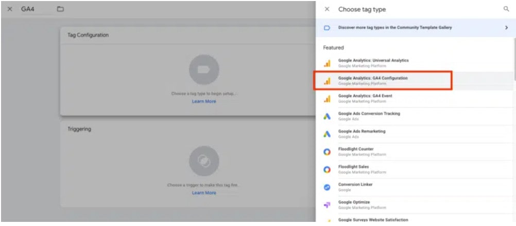
Task: Choose the Google Optimize tag
Action: coord(416,205)
